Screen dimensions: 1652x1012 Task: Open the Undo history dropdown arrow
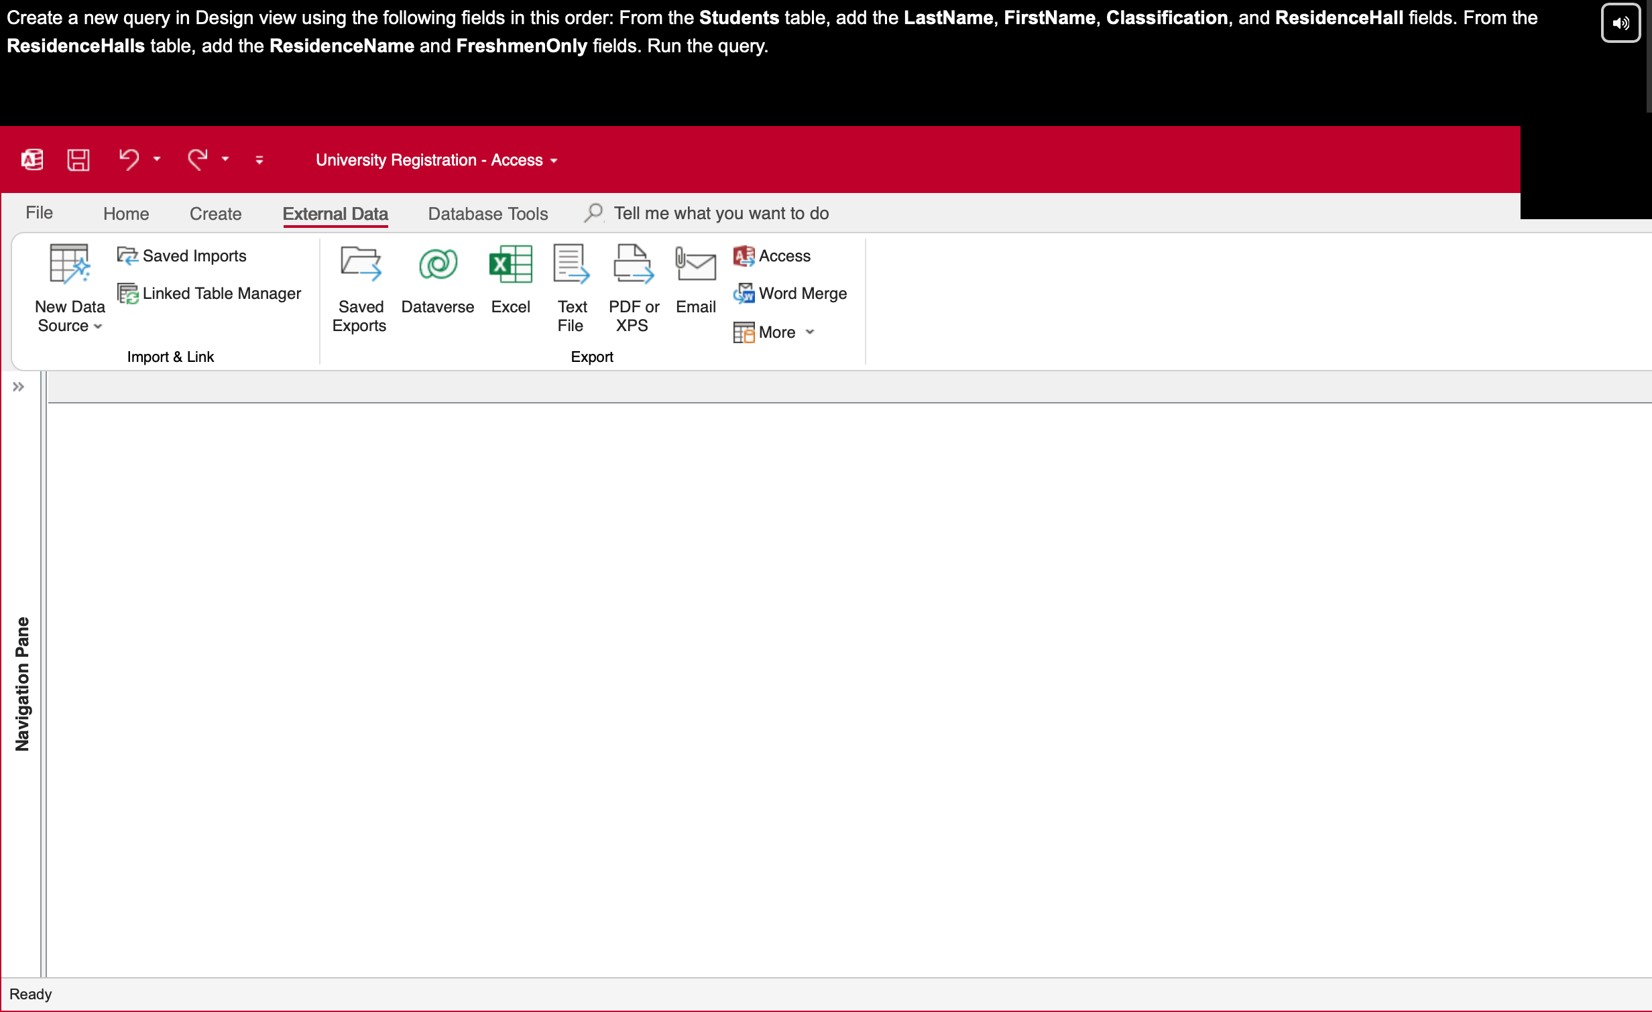click(157, 160)
